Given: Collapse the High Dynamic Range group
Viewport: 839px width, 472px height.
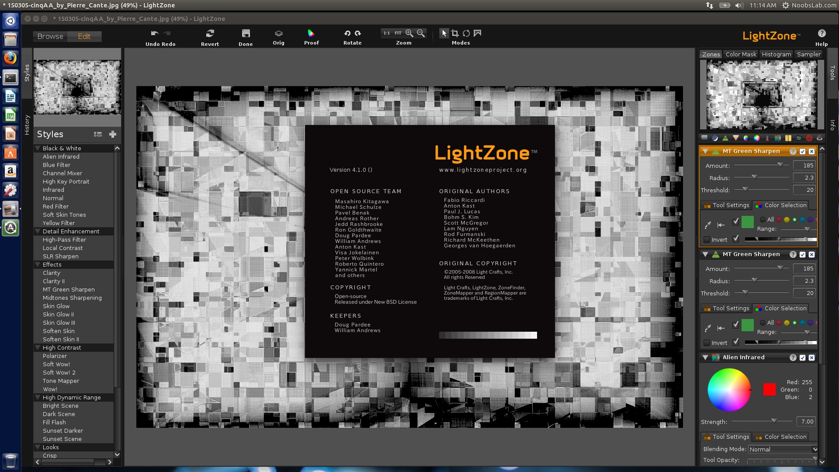Looking at the screenshot, I should click(x=38, y=397).
